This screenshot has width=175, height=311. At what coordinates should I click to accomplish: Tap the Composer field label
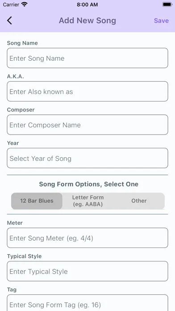point(21,109)
